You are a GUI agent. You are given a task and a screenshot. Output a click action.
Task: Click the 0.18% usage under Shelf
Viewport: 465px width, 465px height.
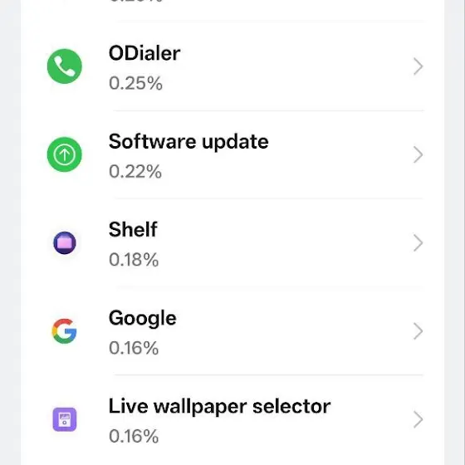[x=134, y=260]
